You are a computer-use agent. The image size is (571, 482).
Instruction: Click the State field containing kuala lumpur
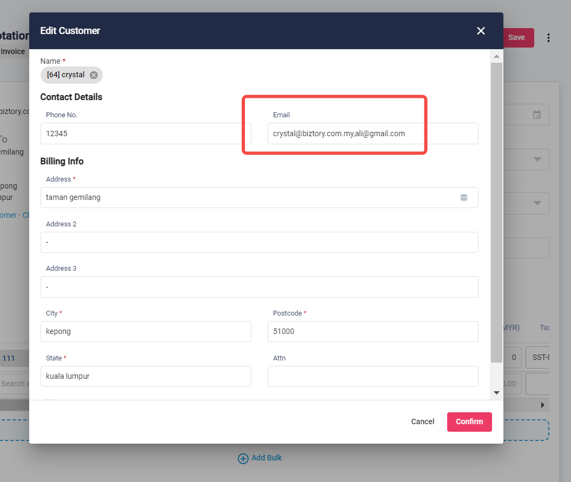(145, 377)
